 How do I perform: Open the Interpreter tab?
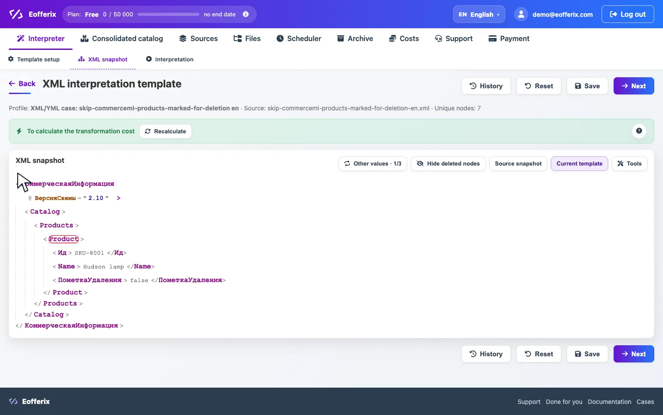pos(41,38)
